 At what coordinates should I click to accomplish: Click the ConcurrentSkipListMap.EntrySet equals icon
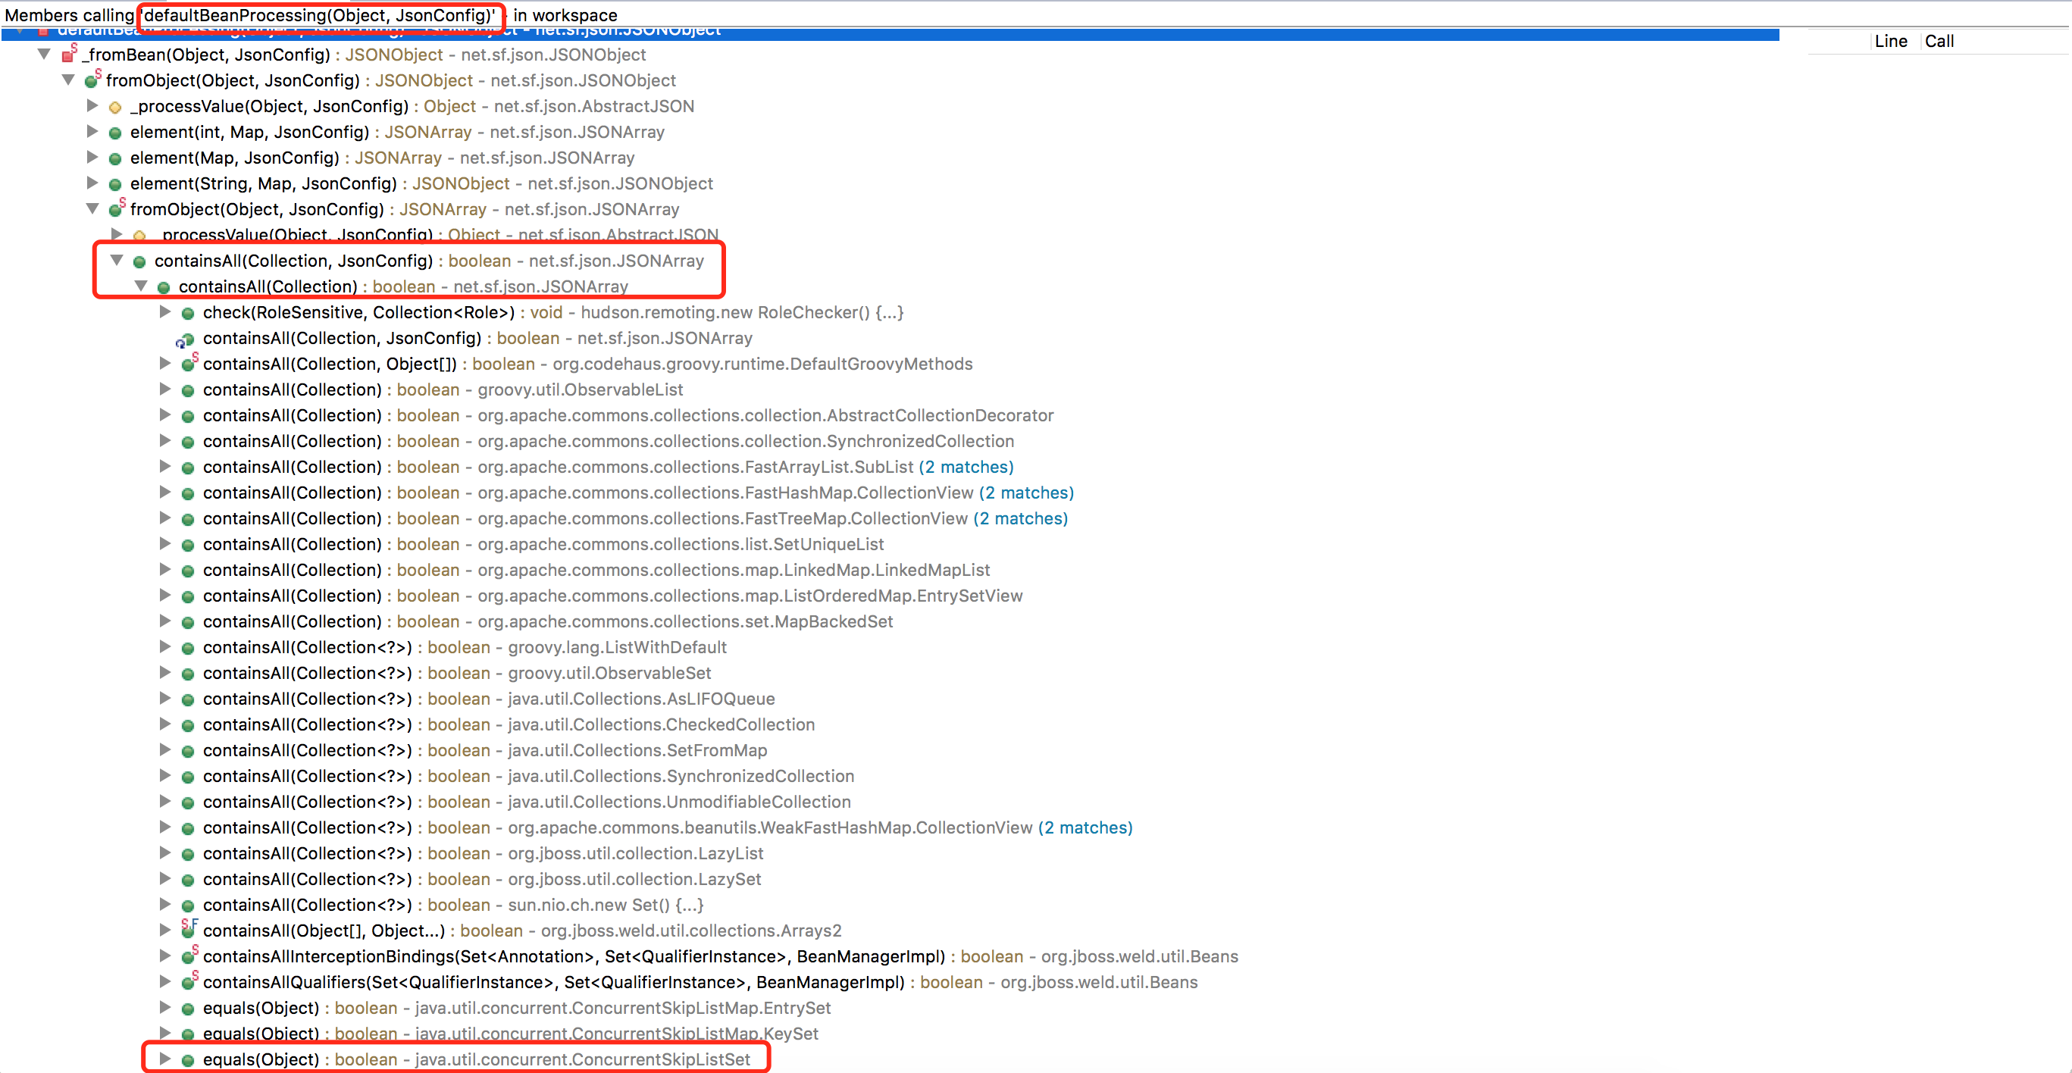187,1008
